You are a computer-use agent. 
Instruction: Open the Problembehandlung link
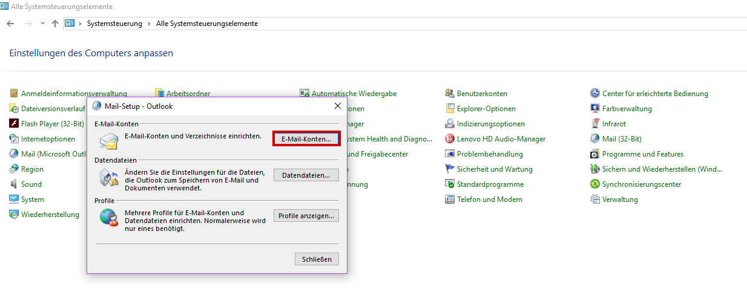click(x=490, y=154)
